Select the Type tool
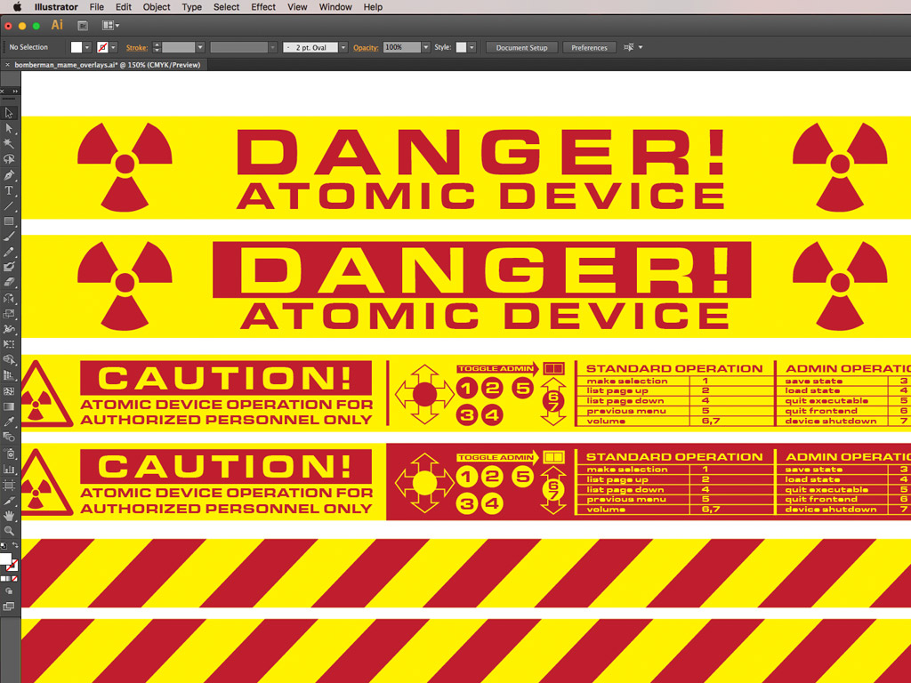911x683 pixels. pyautogui.click(x=9, y=190)
